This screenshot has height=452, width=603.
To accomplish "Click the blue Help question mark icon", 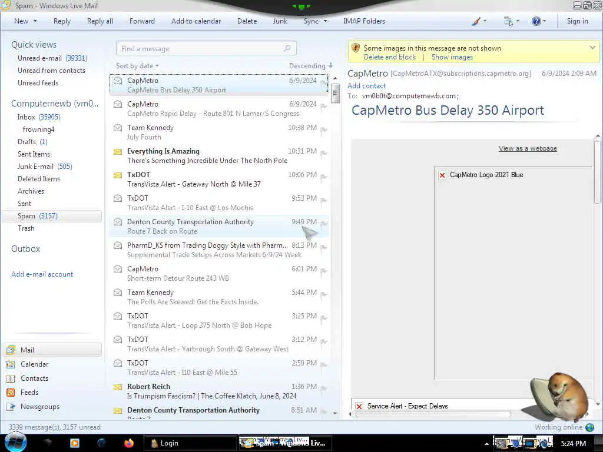I will coord(536,21).
